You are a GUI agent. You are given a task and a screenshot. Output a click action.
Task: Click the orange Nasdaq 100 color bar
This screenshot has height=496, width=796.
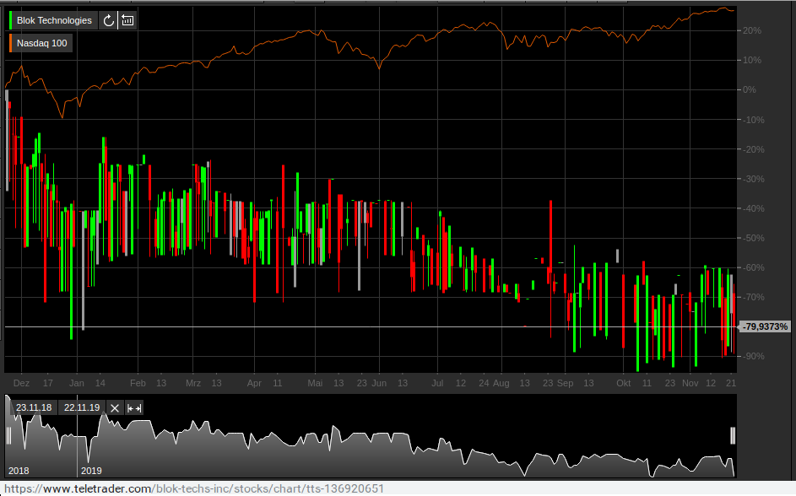(11, 43)
